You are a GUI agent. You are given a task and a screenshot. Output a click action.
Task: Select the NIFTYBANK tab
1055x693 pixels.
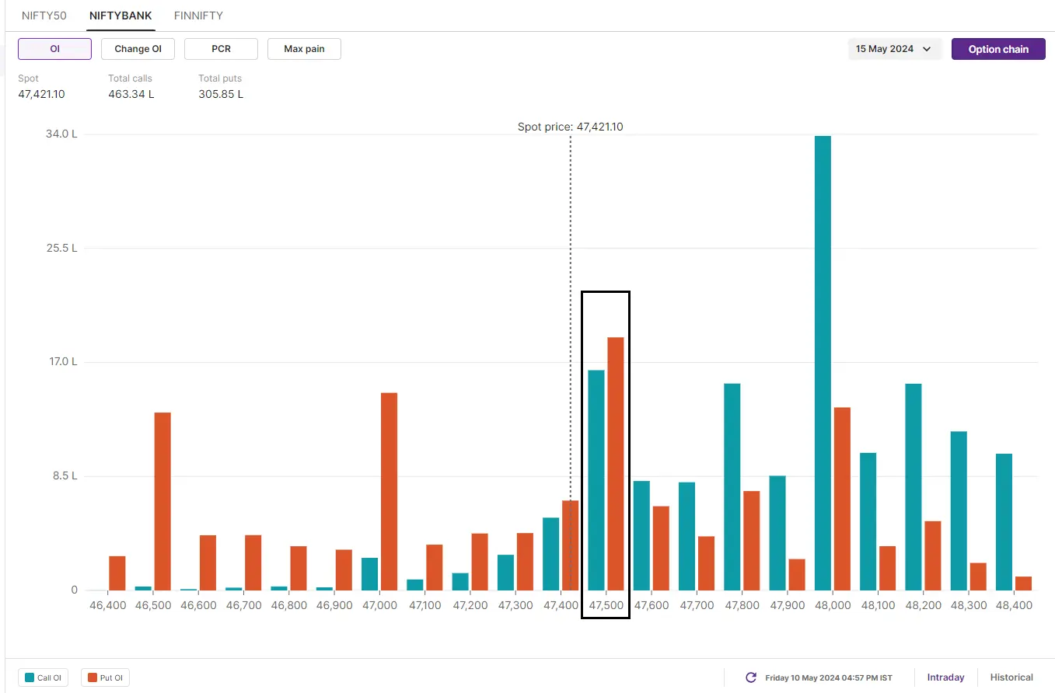click(x=121, y=16)
